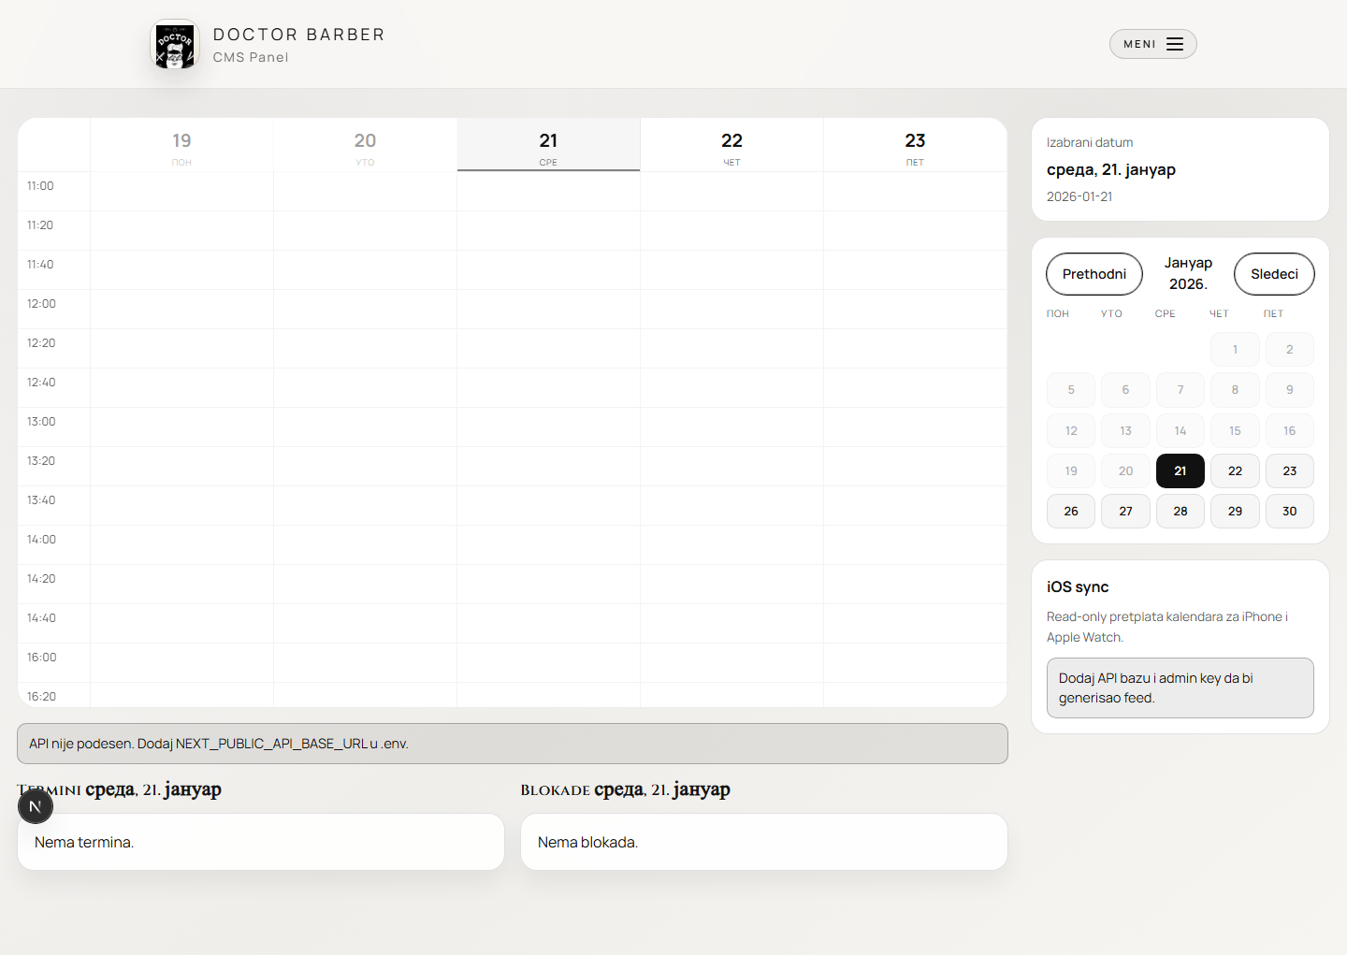Select date 22 in the mini calendar
The height and width of the screenshot is (955, 1347).
[x=1235, y=470]
